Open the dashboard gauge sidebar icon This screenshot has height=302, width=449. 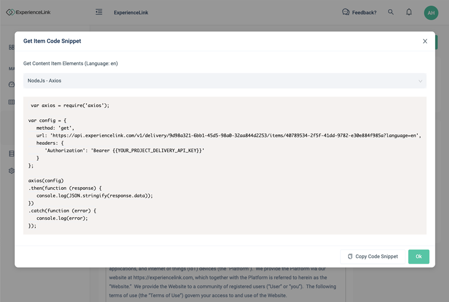tap(12, 85)
